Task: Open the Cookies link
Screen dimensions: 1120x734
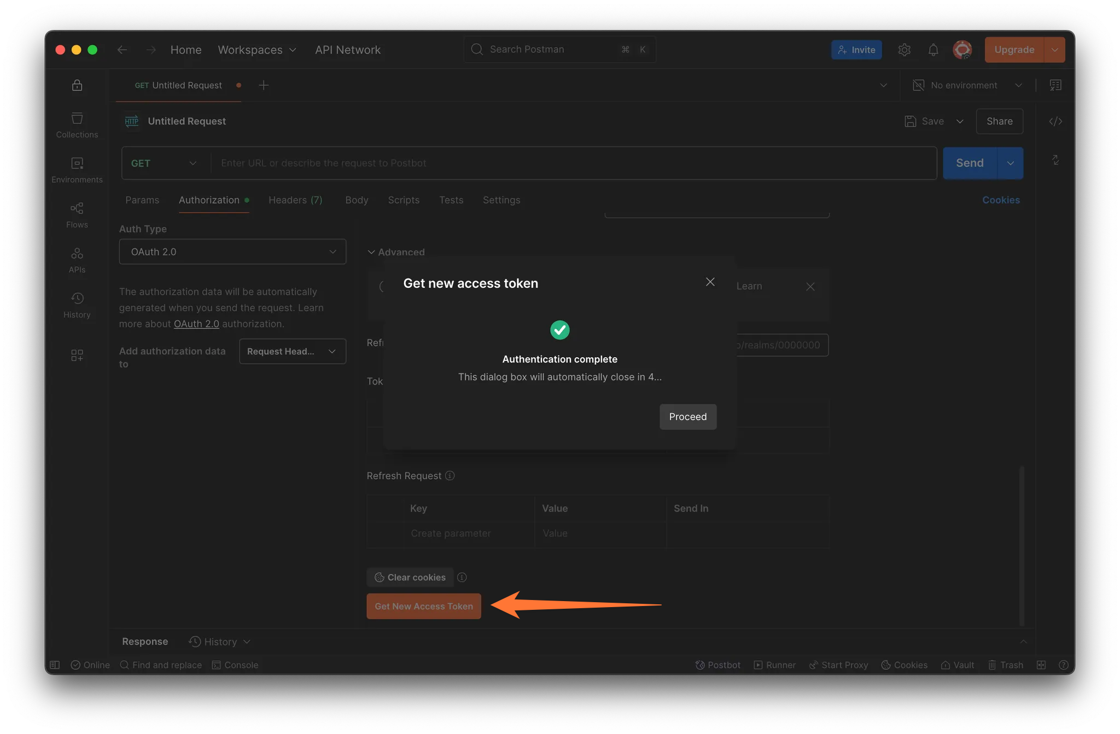Action: tap(1001, 200)
